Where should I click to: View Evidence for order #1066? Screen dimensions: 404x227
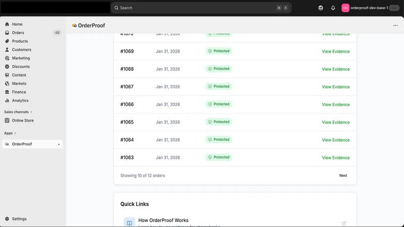pyautogui.click(x=336, y=105)
